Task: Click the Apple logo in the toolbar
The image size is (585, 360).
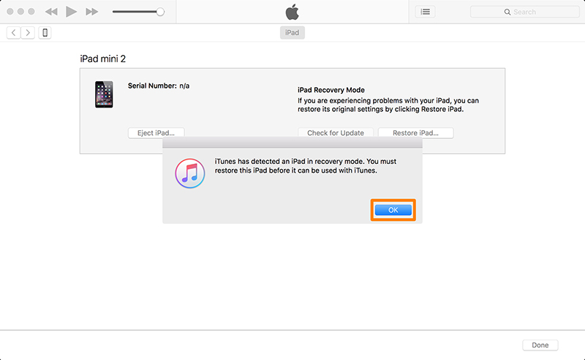Action: click(x=292, y=12)
